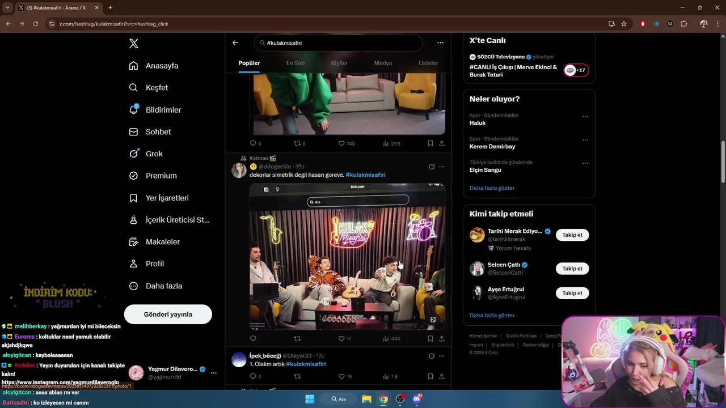Screen dimensions: 726x408
Task: Open account menu next to Yagmur Dilaveroglu
Action: 214,373
